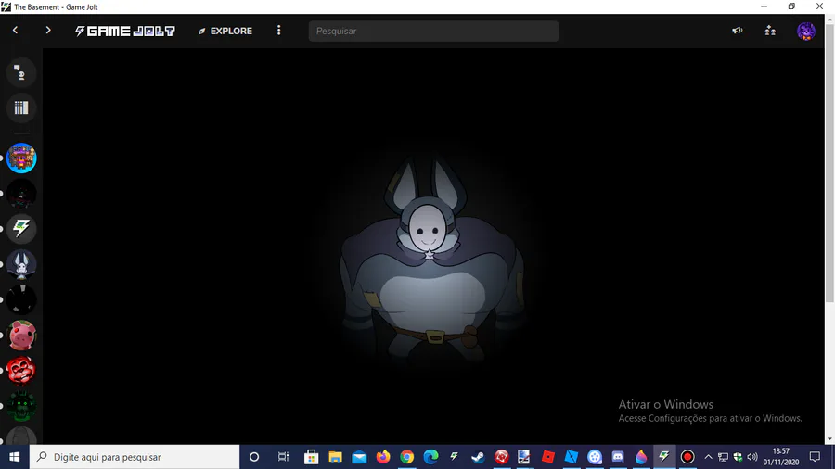Viewport: 835px width, 469px height.
Task: Open the user avatar account menu
Action: pos(805,31)
